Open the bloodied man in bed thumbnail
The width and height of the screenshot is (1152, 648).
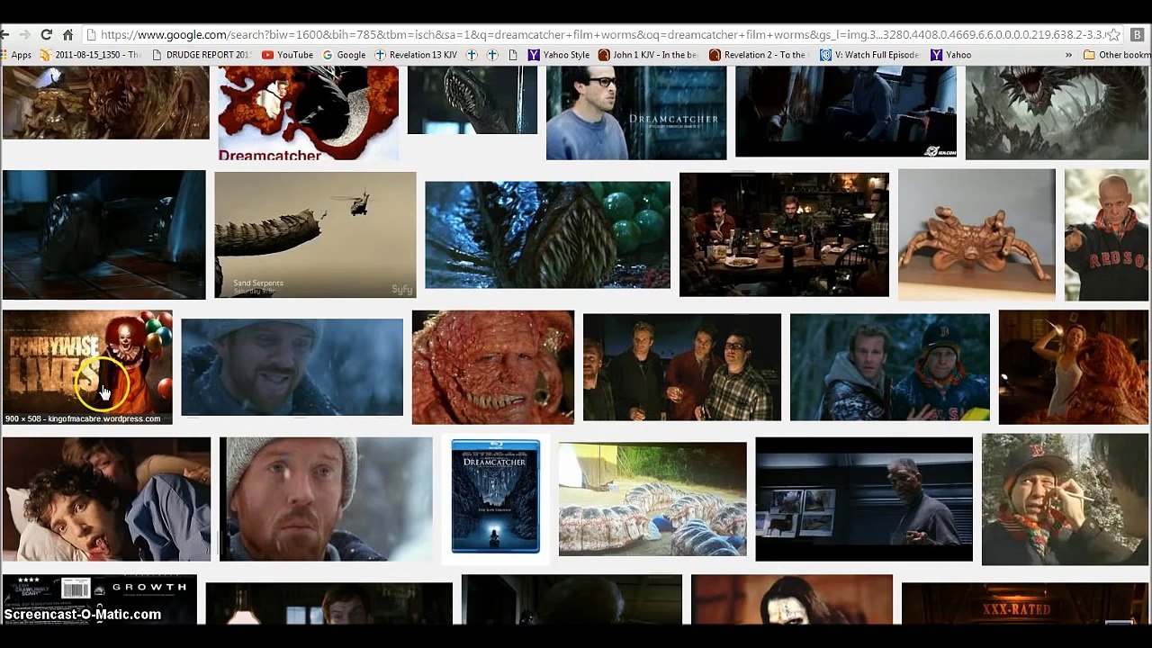pyautogui.click(x=106, y=499)
